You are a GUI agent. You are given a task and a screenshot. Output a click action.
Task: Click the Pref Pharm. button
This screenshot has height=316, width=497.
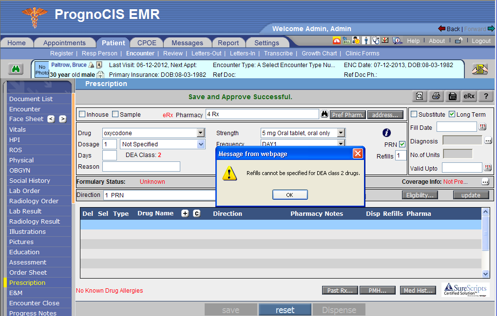[348, 115]
